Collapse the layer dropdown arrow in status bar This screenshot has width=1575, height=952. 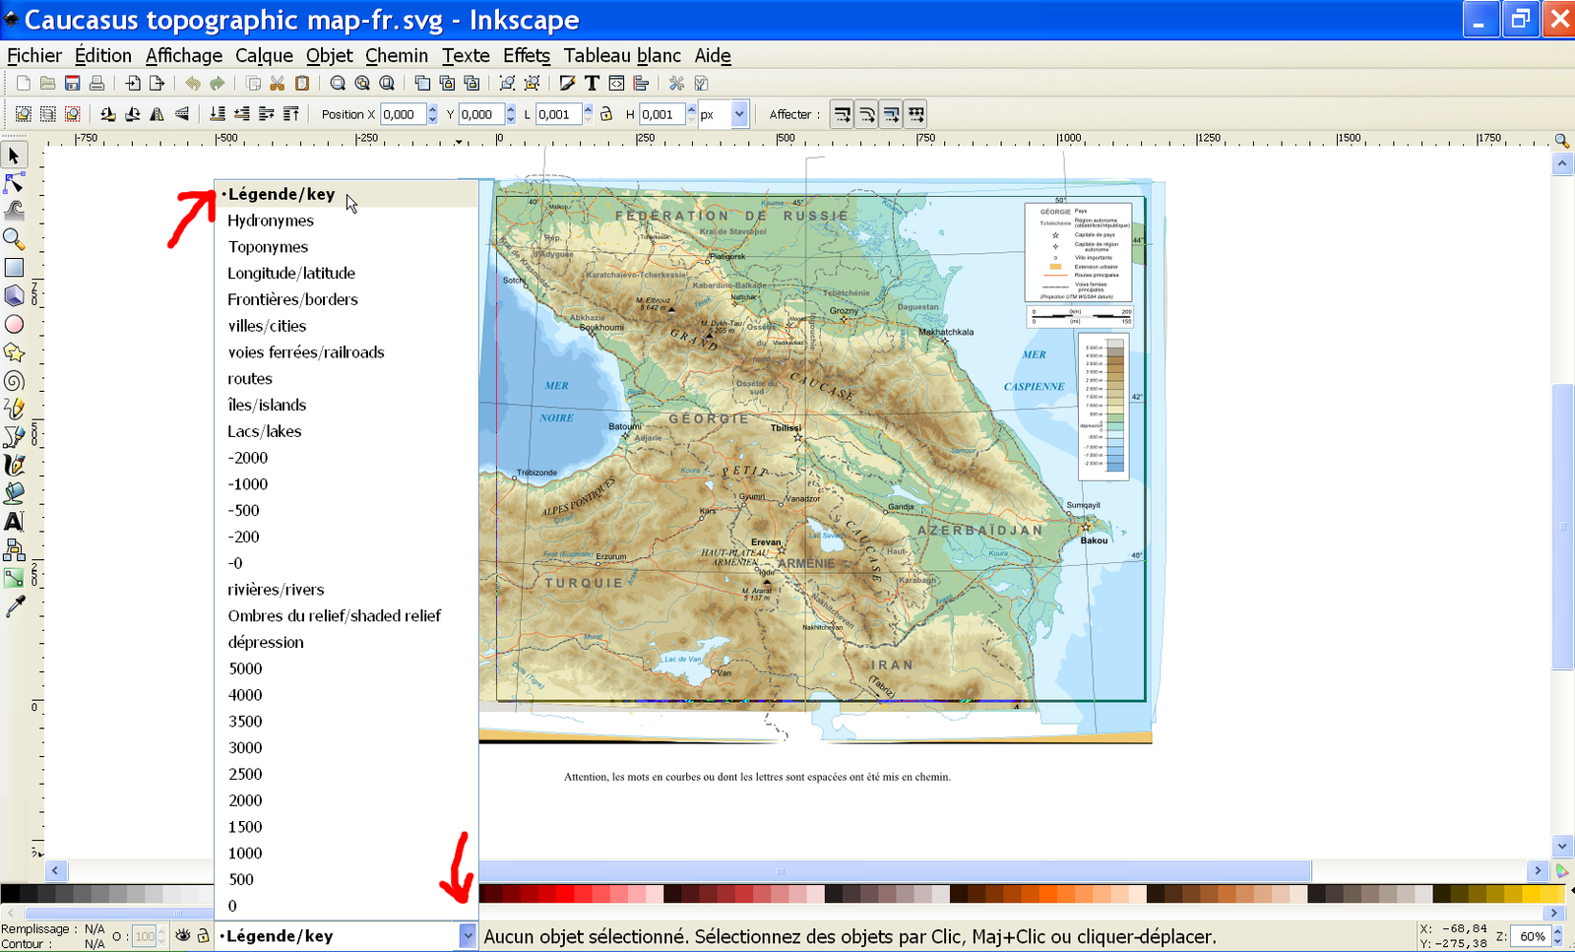pyautogui.click(x=468, y=936)
